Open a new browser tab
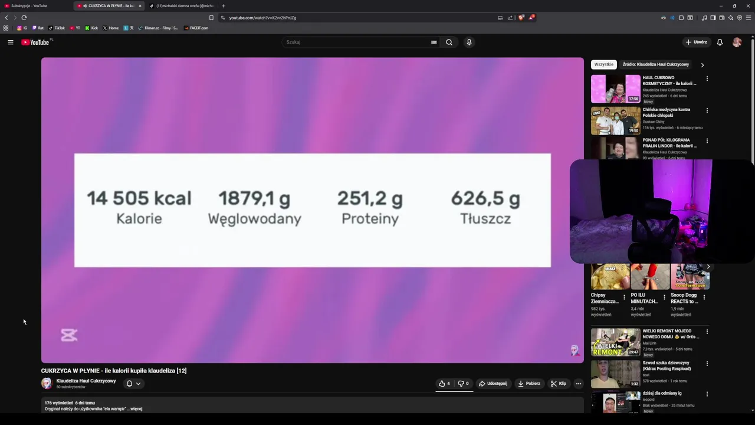 coord(223,6)
